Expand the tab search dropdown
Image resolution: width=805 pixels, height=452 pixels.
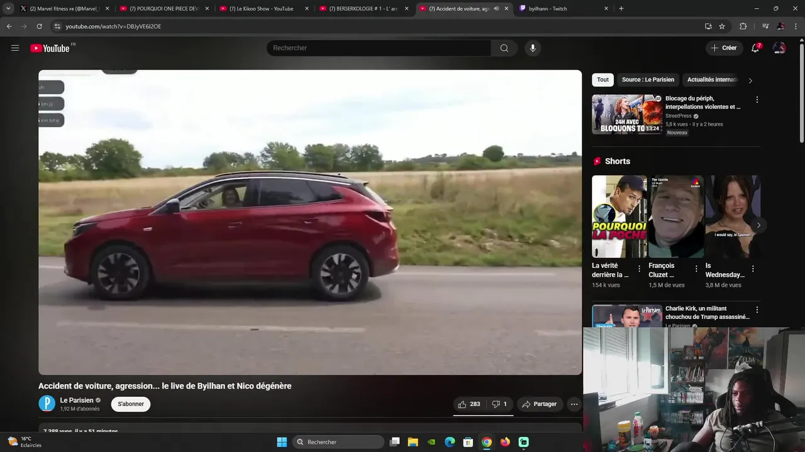click(x=8, y=9)
